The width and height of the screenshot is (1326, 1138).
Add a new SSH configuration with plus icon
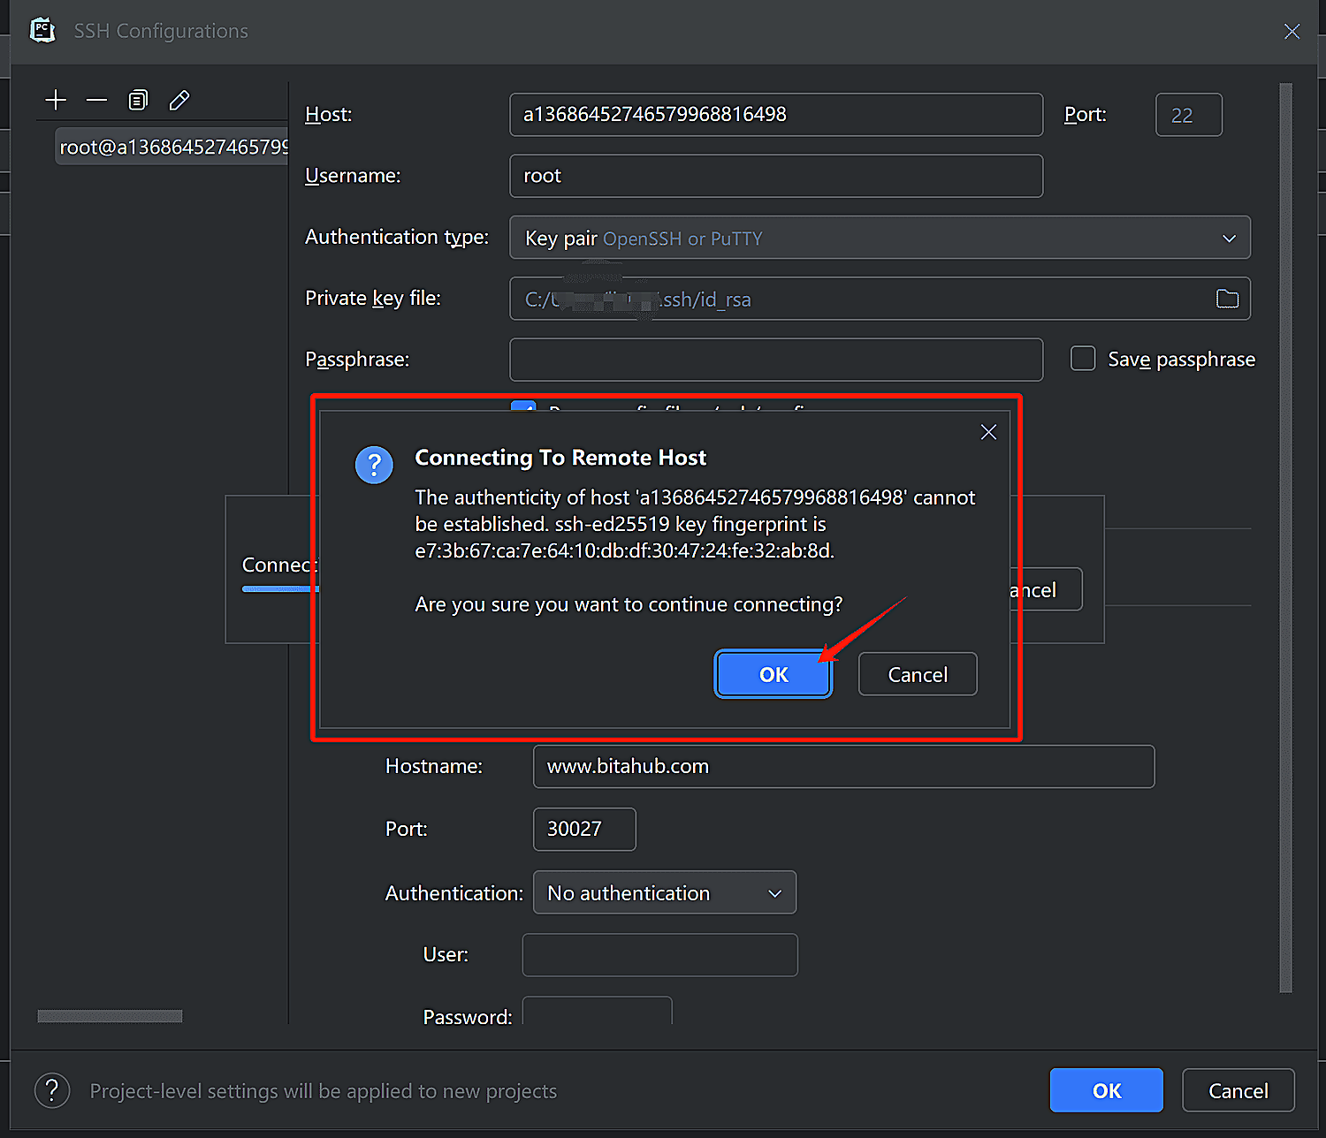pyautogui.click(x=56, y=100)
